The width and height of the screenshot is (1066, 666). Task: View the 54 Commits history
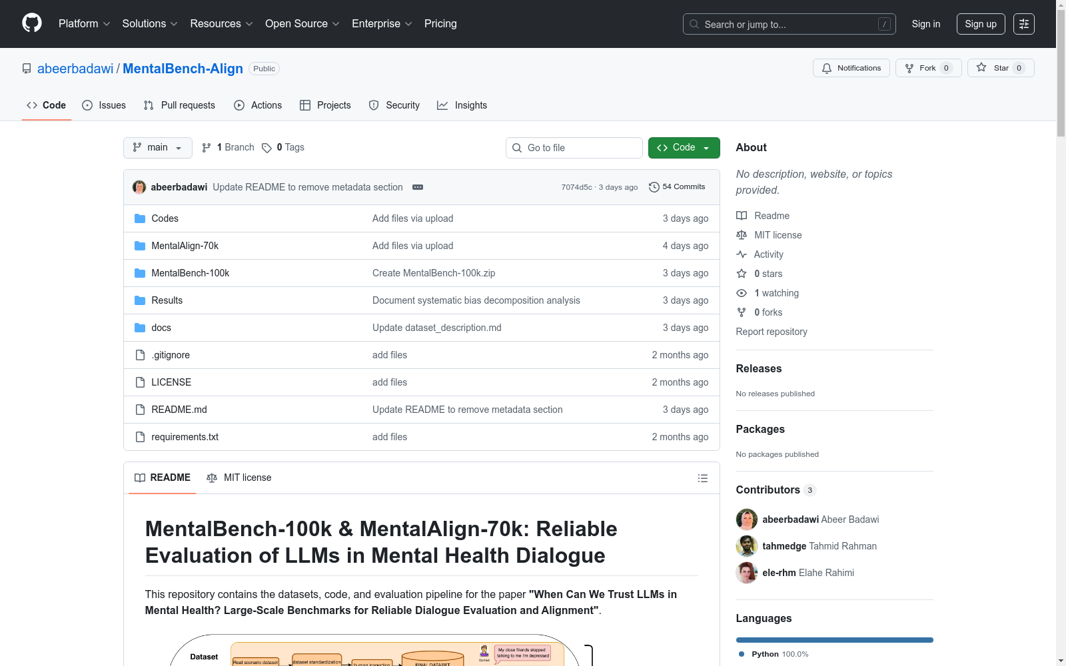677,187
